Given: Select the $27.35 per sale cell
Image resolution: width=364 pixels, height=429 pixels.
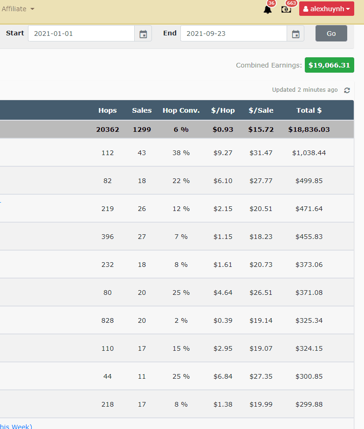Looking at the screenshot, I should [261, 376].
